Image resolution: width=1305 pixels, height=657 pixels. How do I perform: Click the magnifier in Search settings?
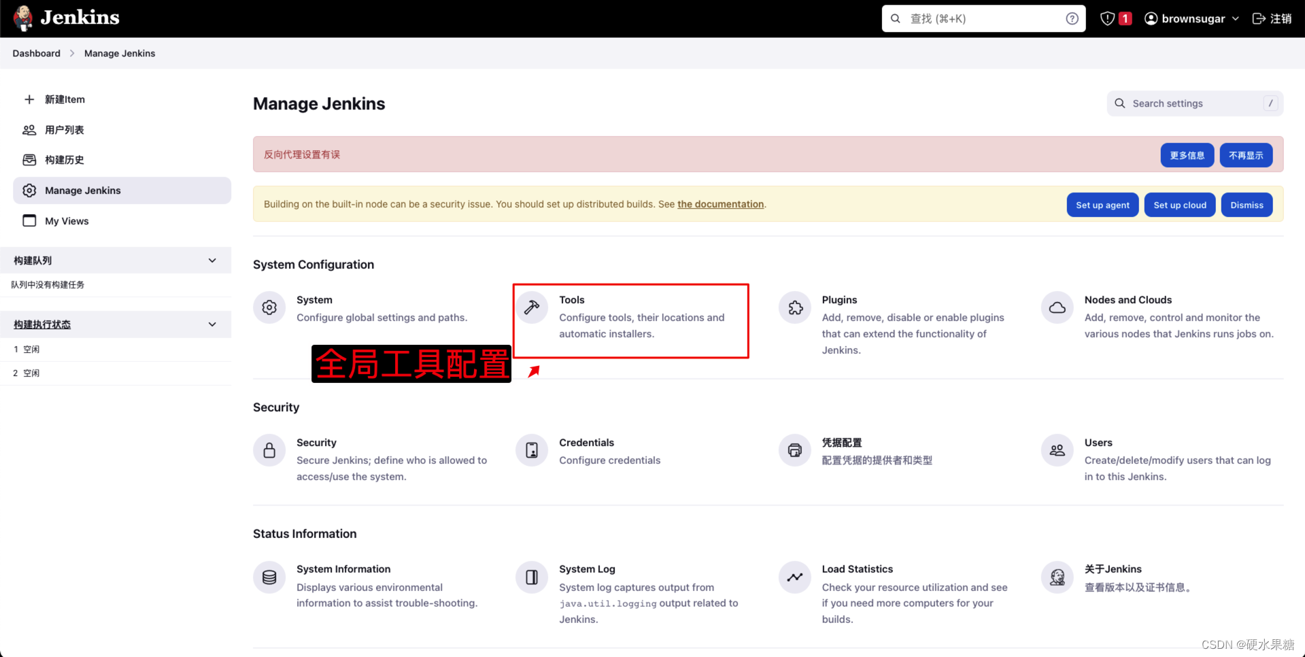pyautogui.click(x=1120, y=103)
